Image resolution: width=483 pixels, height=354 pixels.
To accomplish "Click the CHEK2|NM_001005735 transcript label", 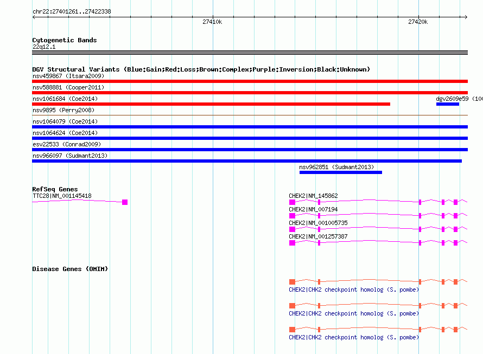I will [318, 223].
